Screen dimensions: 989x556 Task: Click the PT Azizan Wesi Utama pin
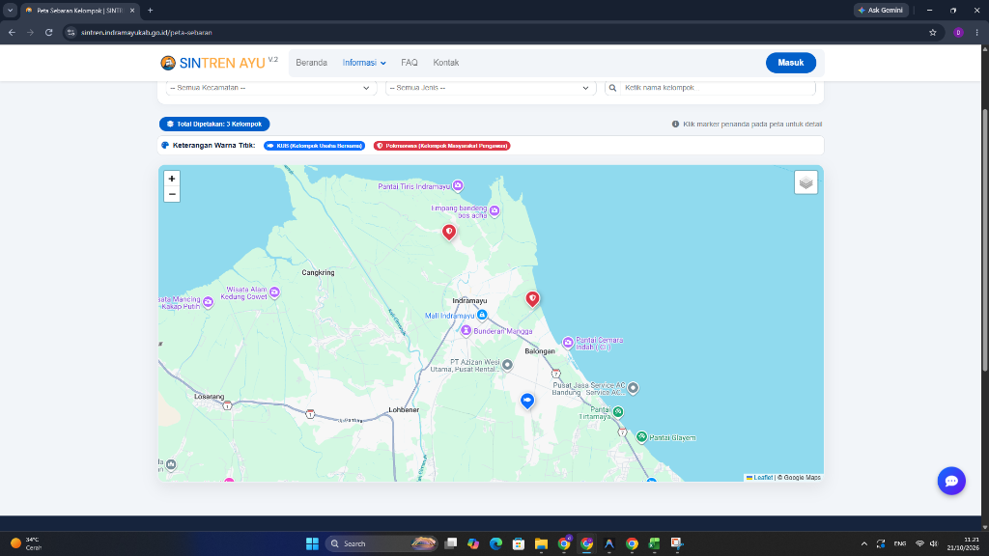(x=507, y=364)
